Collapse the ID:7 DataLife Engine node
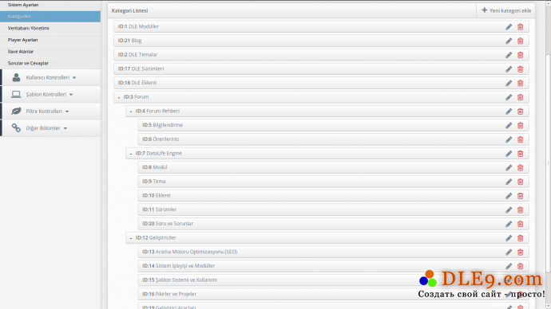The image size is (551, 309). pos(131,154)
